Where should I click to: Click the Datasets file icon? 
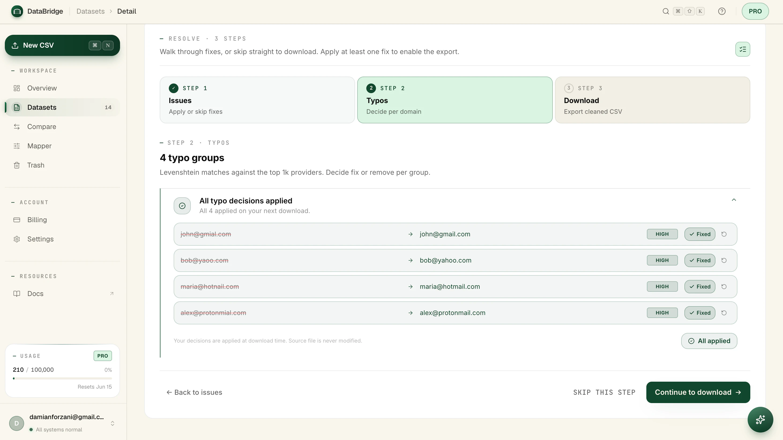tap(17, 108)
